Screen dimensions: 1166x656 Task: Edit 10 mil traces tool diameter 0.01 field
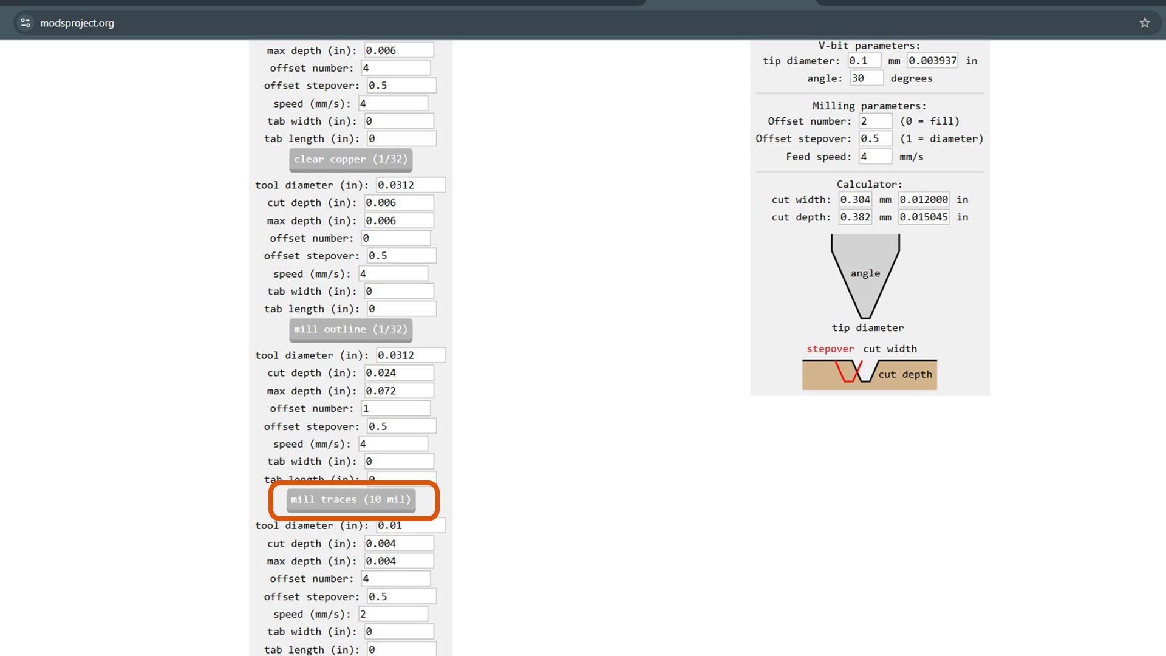pos(411,525)
